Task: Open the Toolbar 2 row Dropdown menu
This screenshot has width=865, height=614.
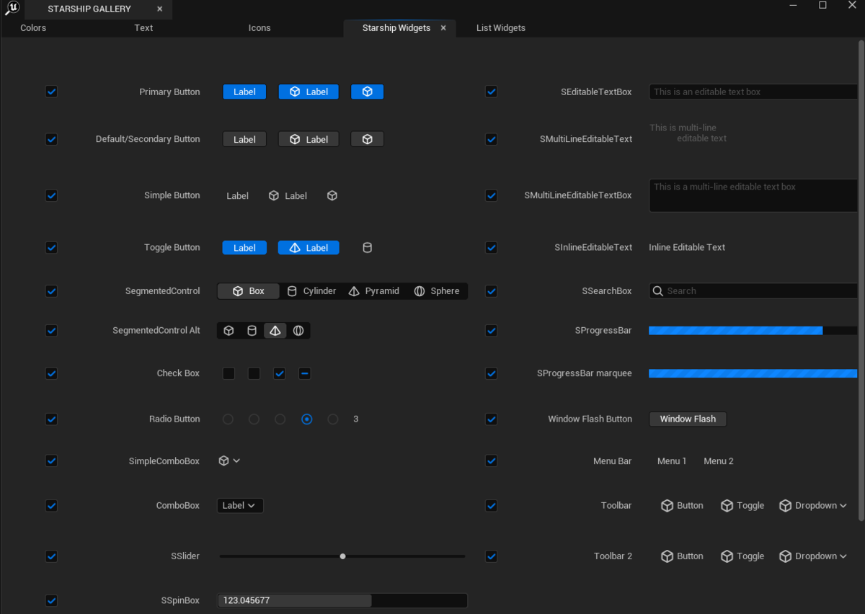Action: click(x=812, y=556)
